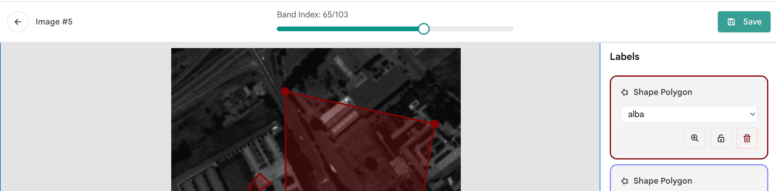Zoom to the alba polygon shape
Image resolution: width=776 pixels, height=191 pixels.
click(695, 138)
